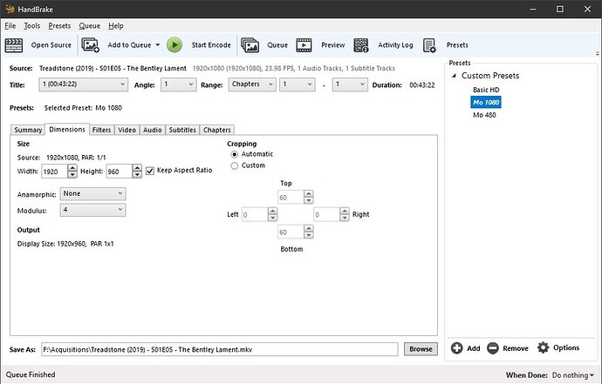Click the plus icon to add preset
Image resolution: width=602 pixels, height=384 pixels.
pos(457,348)
